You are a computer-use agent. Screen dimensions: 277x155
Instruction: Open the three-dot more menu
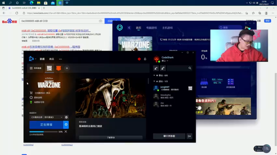[x=60, y=59]
